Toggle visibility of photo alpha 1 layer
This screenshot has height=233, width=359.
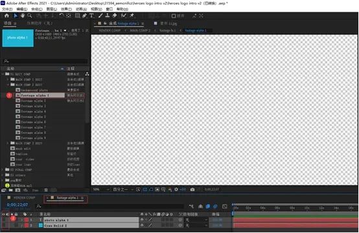[x=4, y=220]
